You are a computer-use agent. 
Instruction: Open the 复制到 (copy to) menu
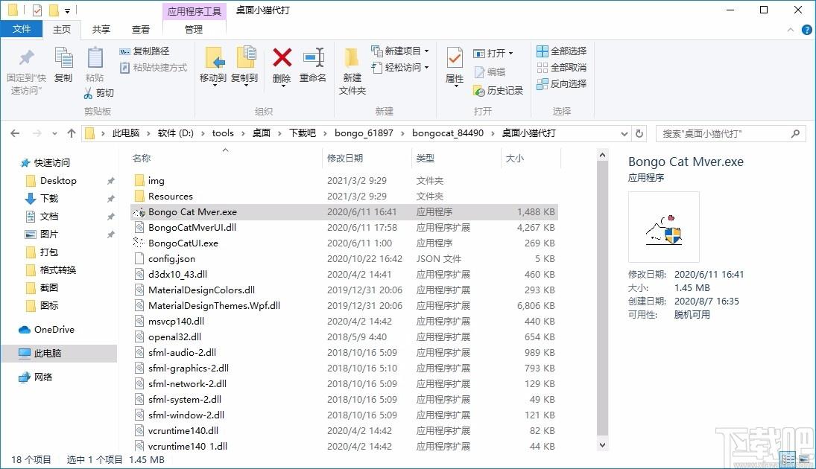(244, 66)
